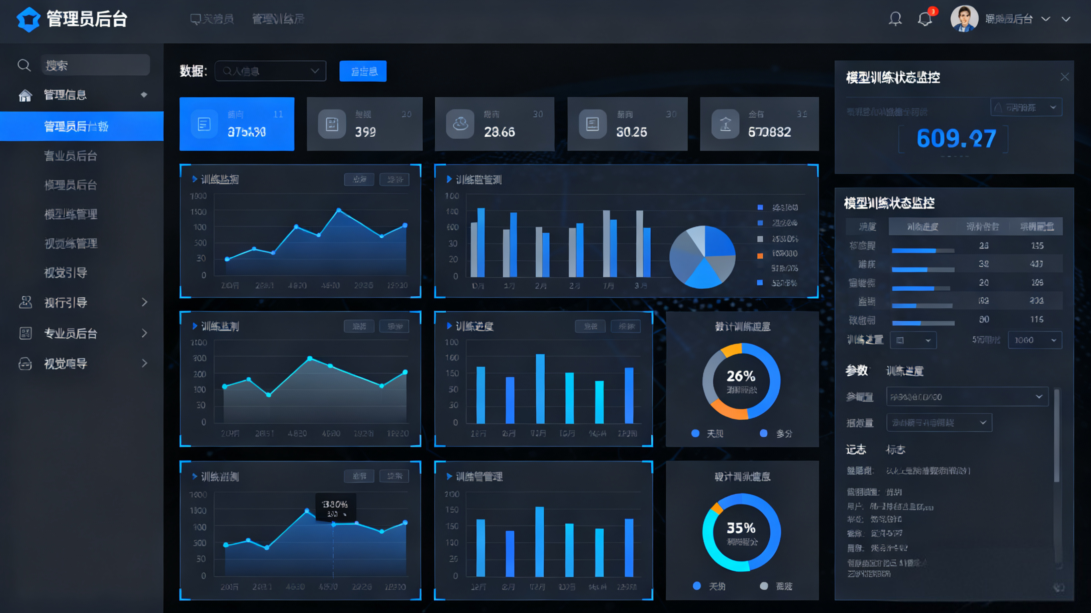1091x613 pixels.
Task: Click the document icon on 399 card
Action: 332,124
